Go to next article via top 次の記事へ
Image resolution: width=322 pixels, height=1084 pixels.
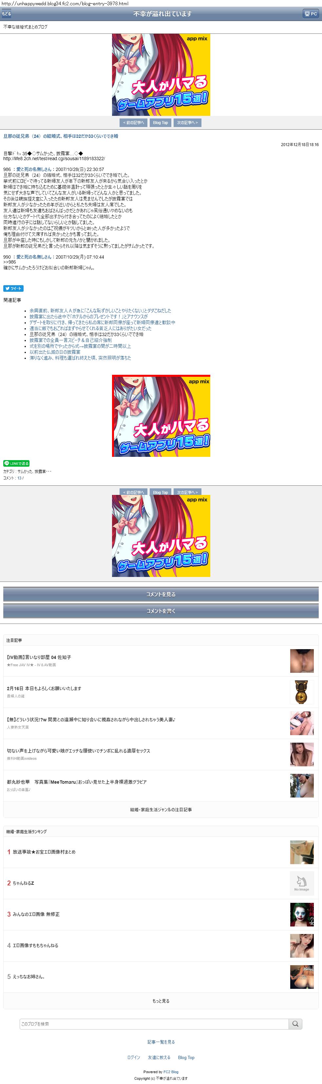click(x=187, y=122)
